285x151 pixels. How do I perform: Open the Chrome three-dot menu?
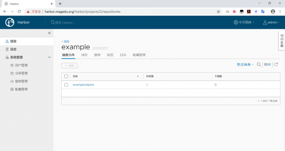(280, 11)
